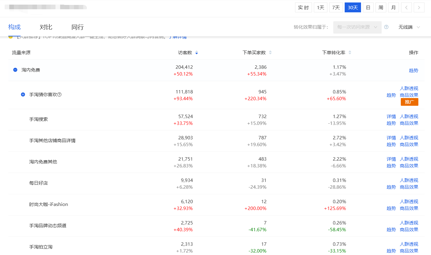This screenshot has width=431, height=255.
Task: Open 人群透视 for 手淘搜索
Action: click(409, 116)
